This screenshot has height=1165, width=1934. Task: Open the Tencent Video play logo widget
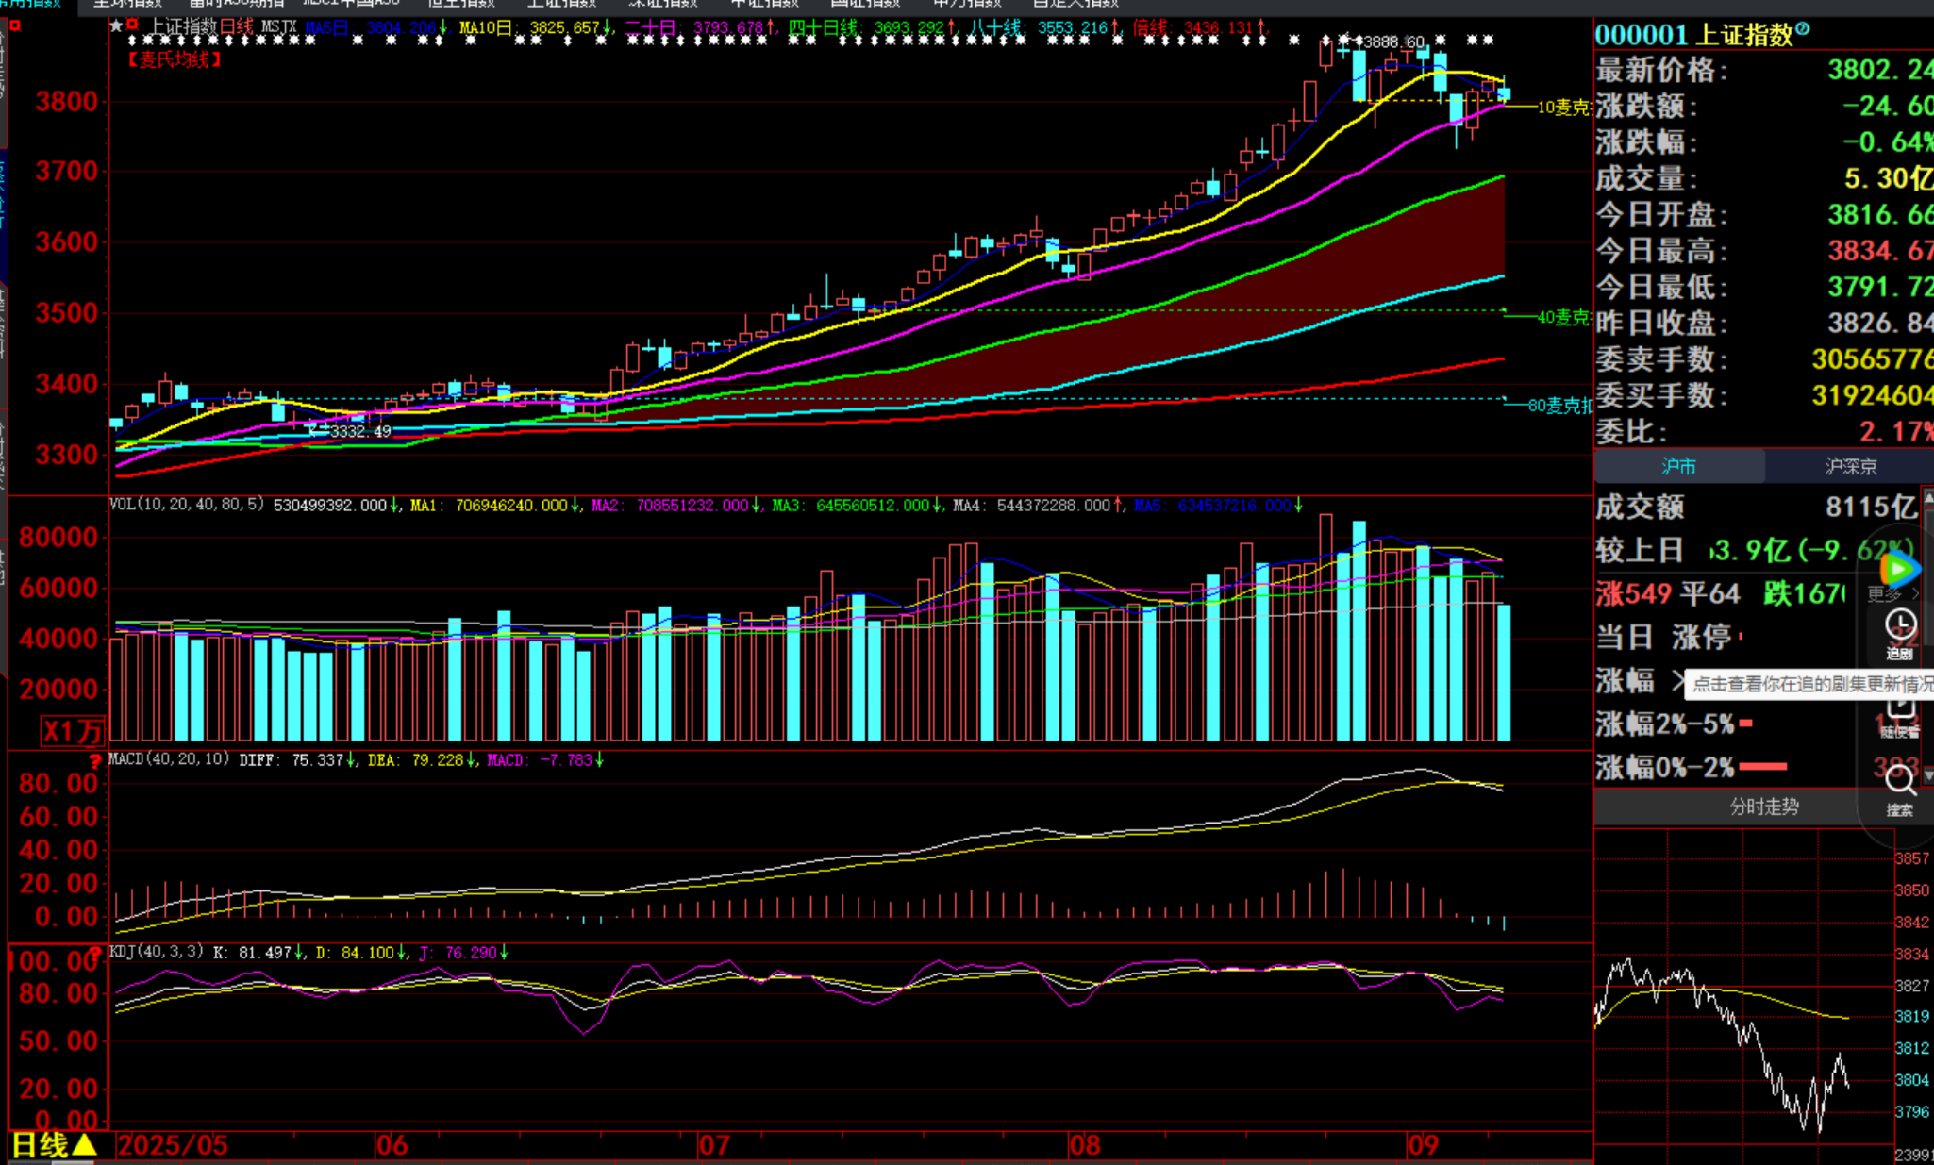click(1899, 568)
